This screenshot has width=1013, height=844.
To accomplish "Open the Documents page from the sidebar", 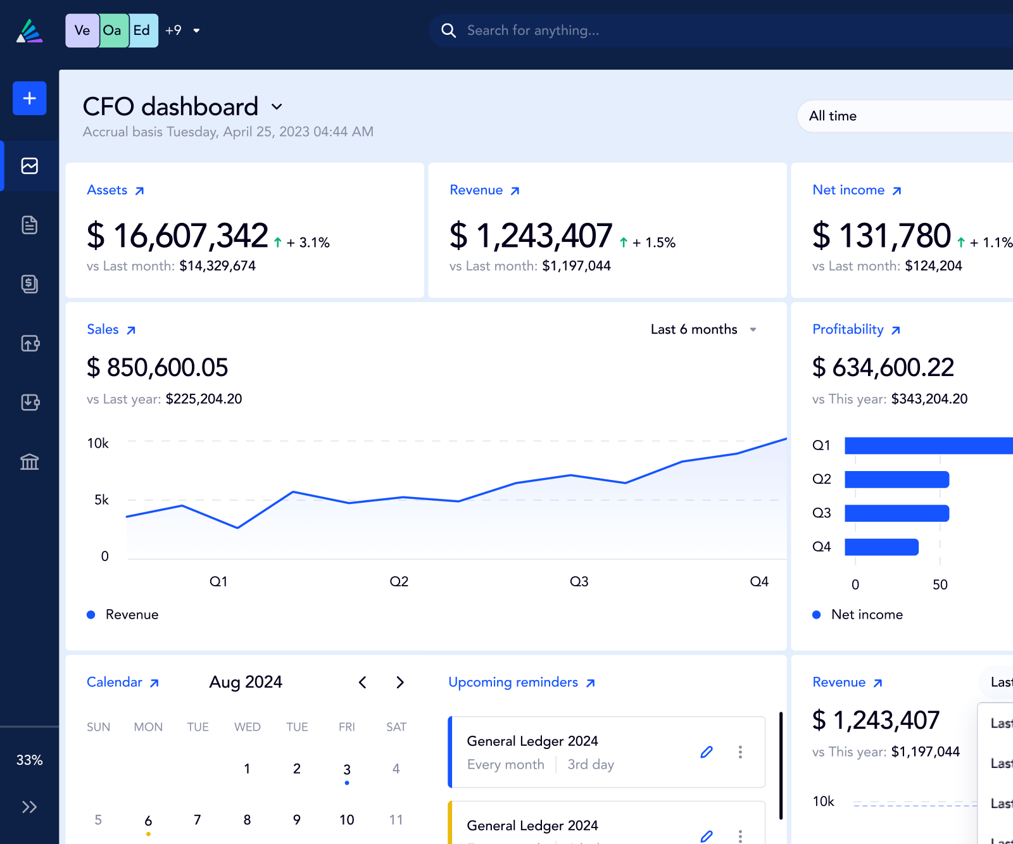I will 29,225.
